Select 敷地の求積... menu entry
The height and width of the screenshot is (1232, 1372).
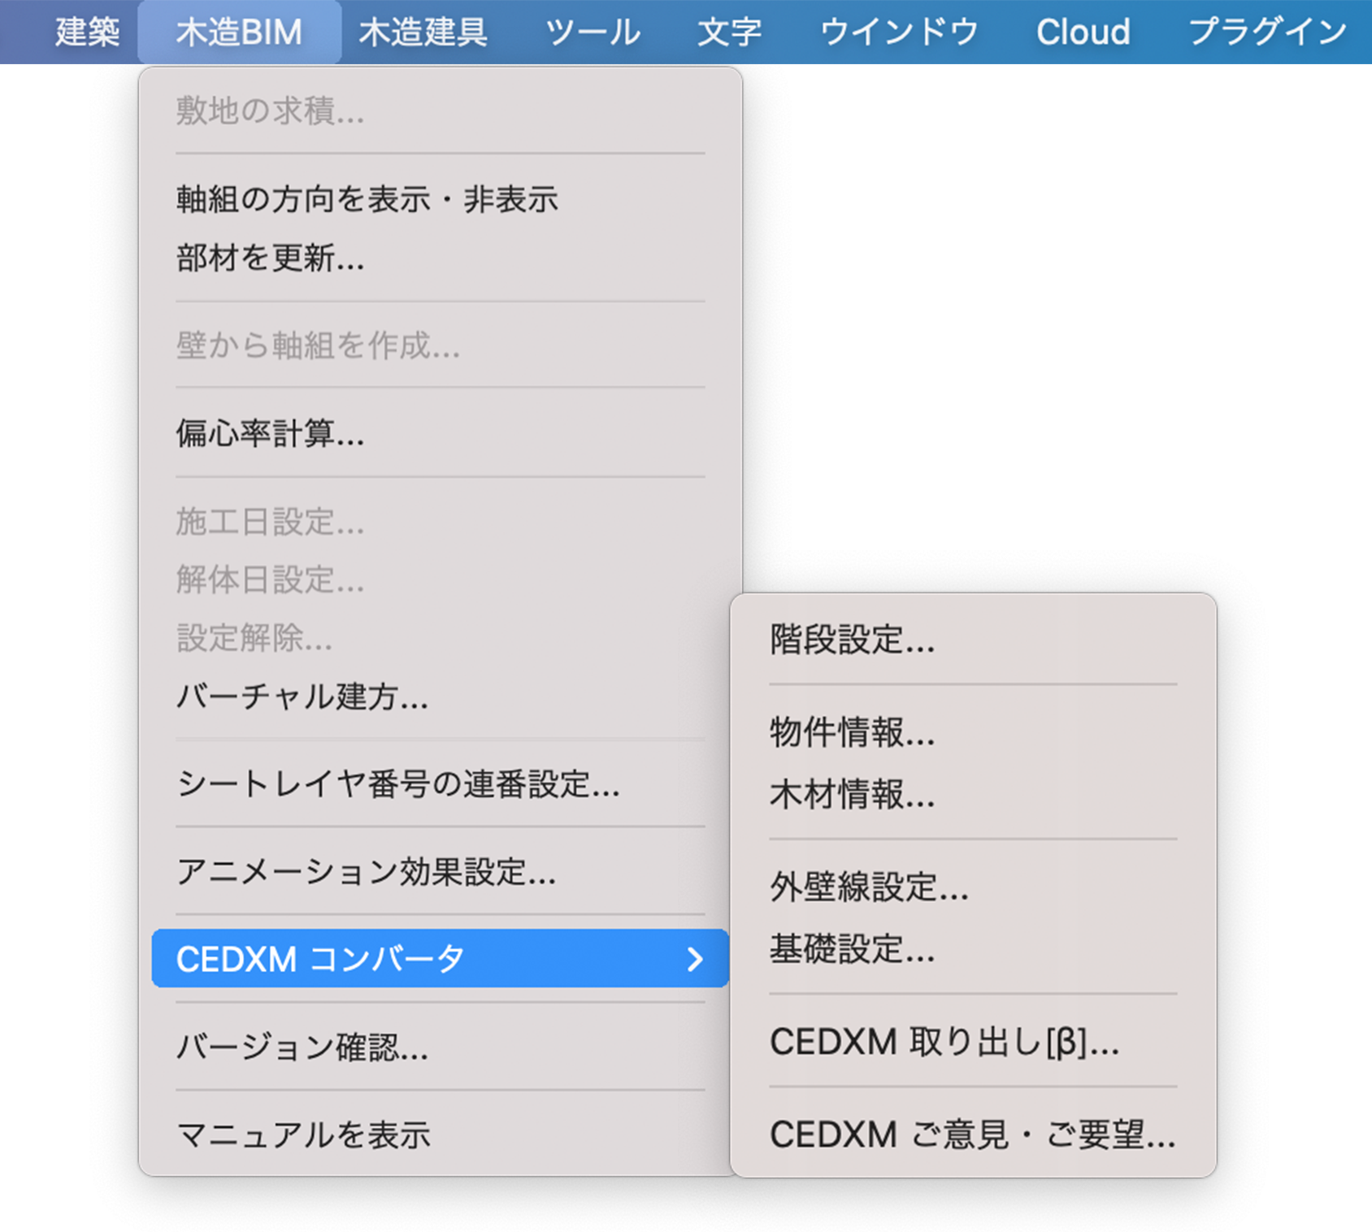click(440, 111)
